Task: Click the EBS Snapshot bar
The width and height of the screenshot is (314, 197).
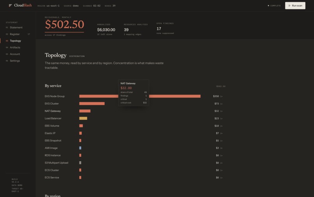Action: 80,141
